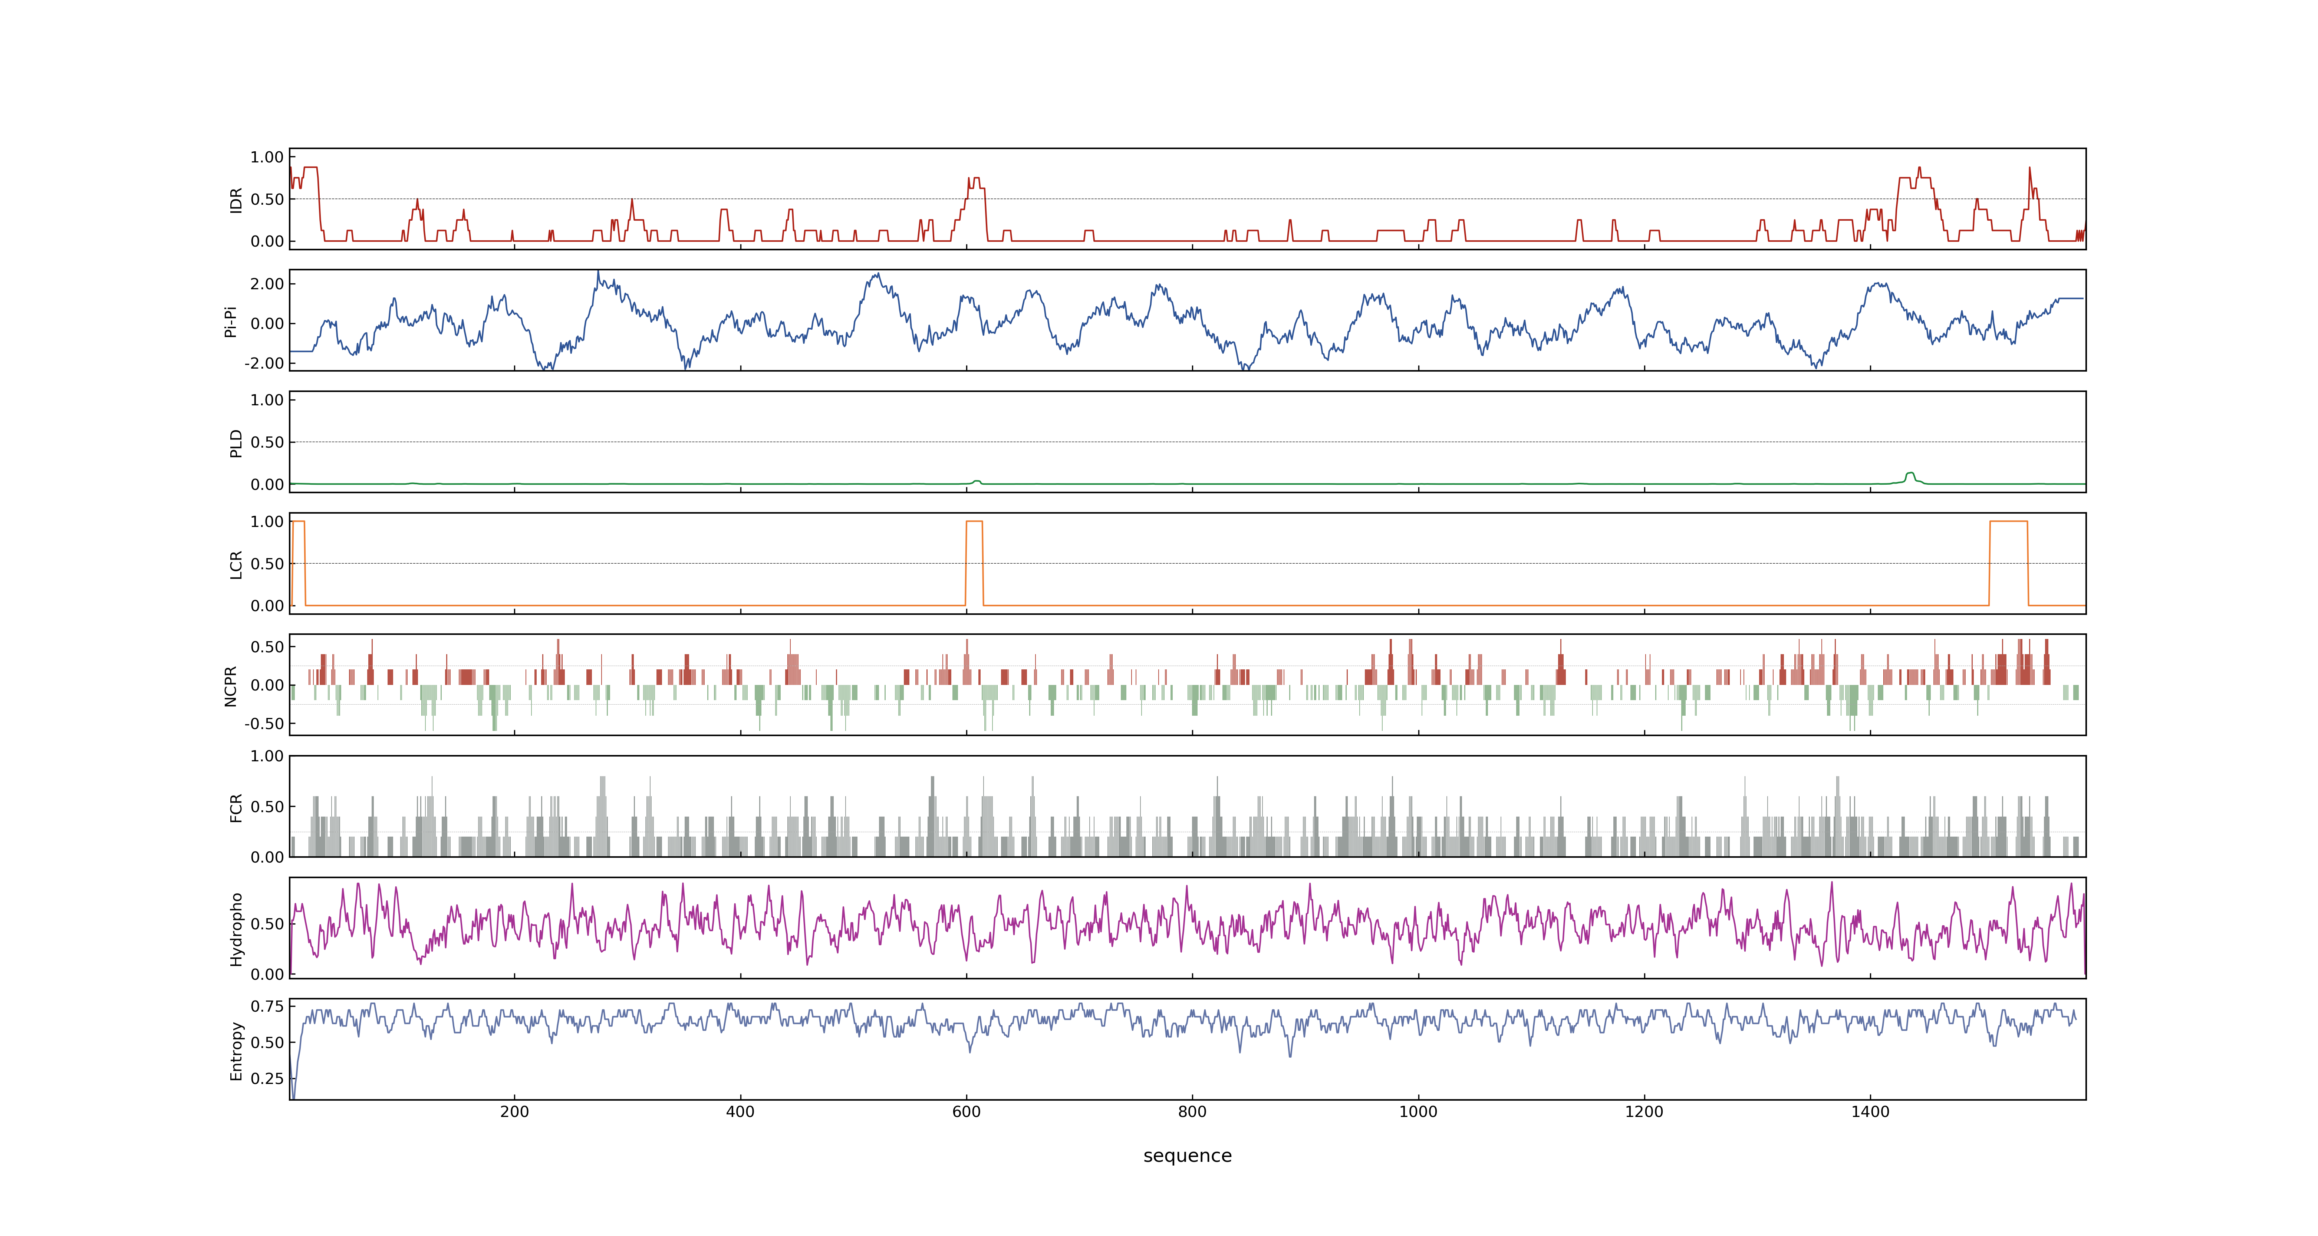Select the 1200 x-axis tick label
The height and width of the screenshot is (1236, 2318).
pos(1644,1112)
